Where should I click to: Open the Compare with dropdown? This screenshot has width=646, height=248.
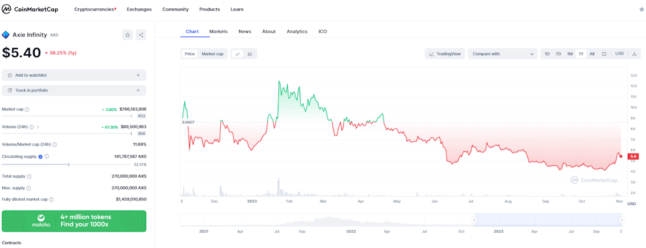503,54
